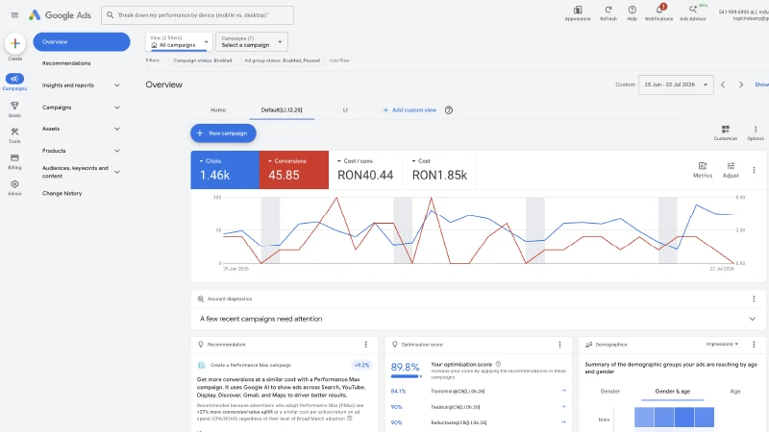Go to previous date range
The width and height of the screenshot is (769, 432).
pos(723,84)
